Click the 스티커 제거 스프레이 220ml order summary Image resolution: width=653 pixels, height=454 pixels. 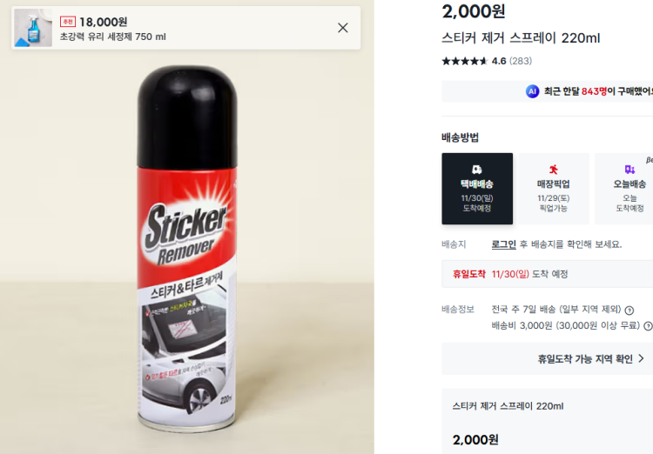(x=508, y=406)
